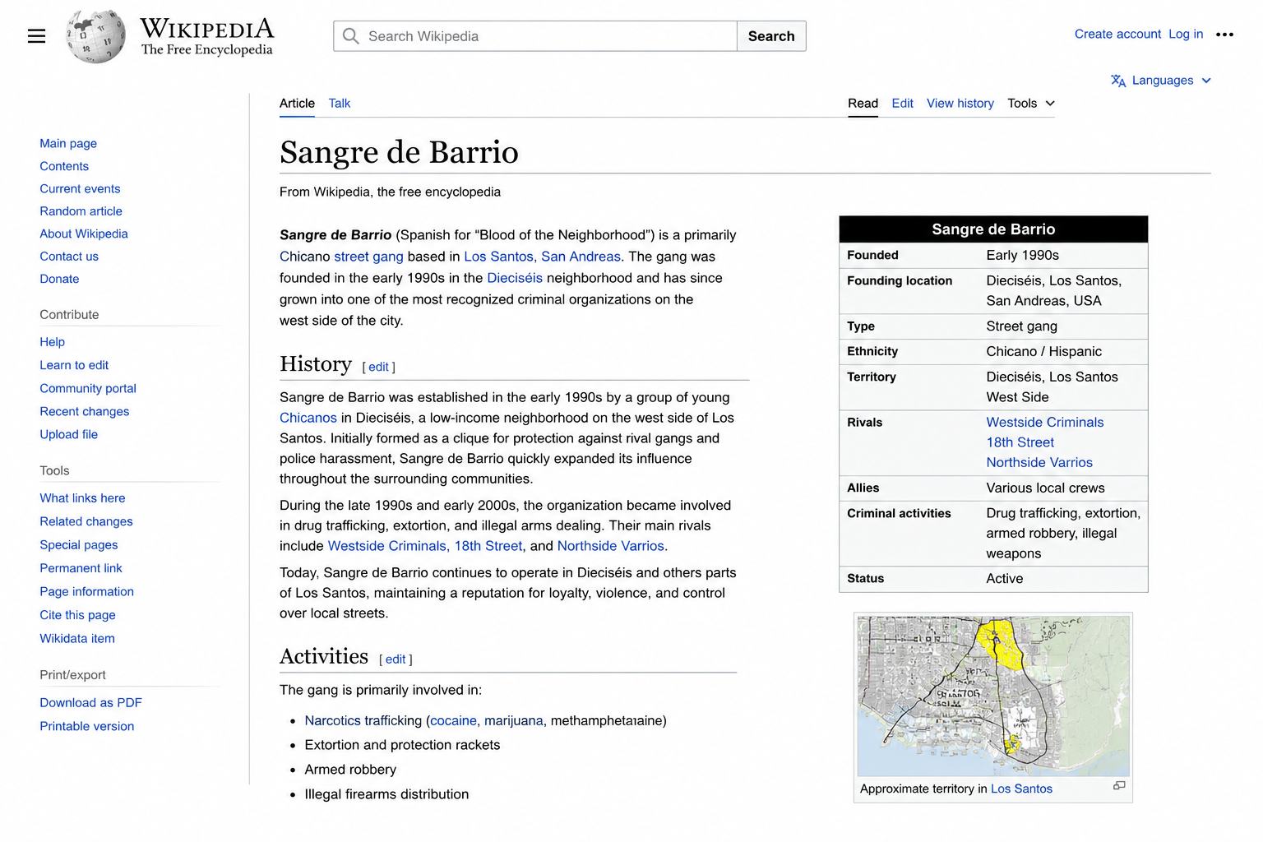Click the Languages translate icon
This screenshot has width=1263, height=842.
(1118, 81)
